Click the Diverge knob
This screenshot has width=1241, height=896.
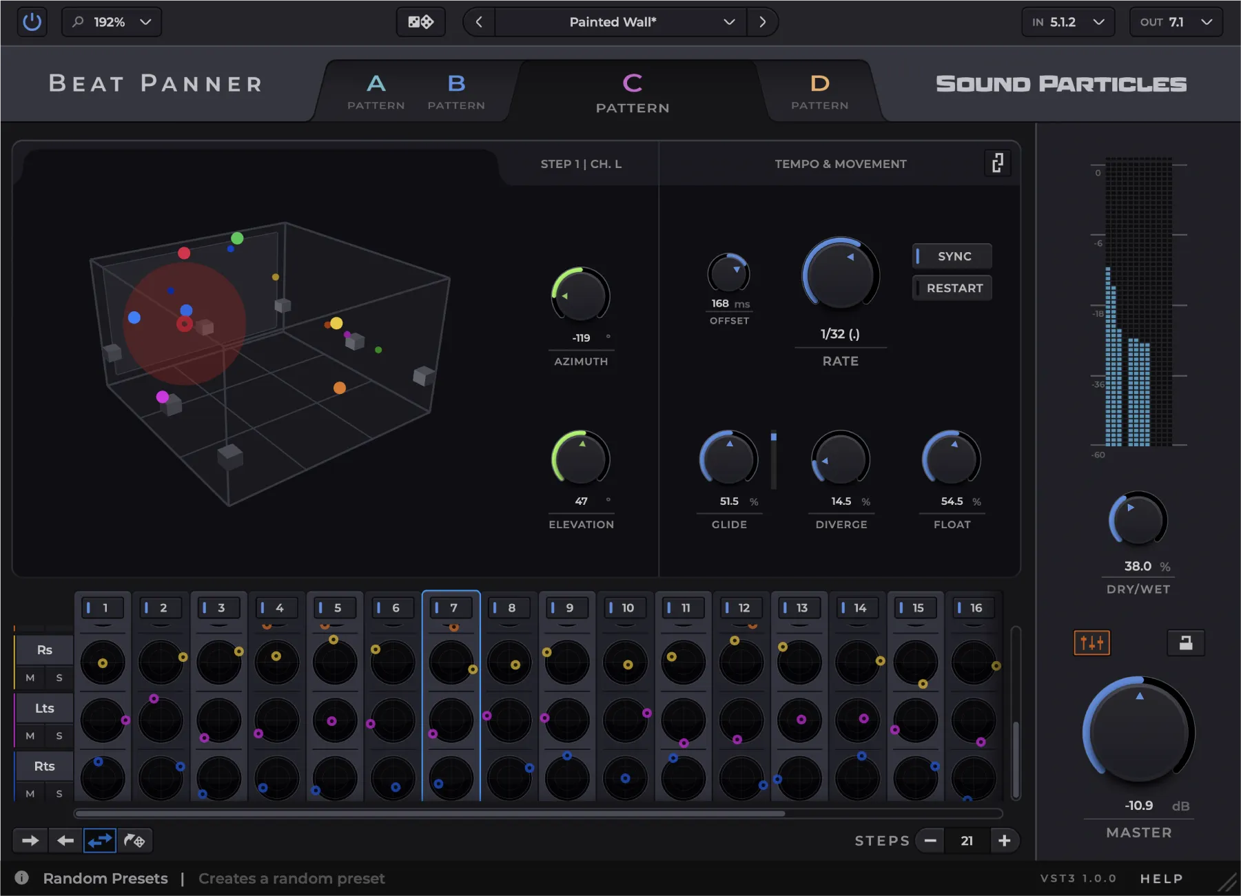[841, 459]
